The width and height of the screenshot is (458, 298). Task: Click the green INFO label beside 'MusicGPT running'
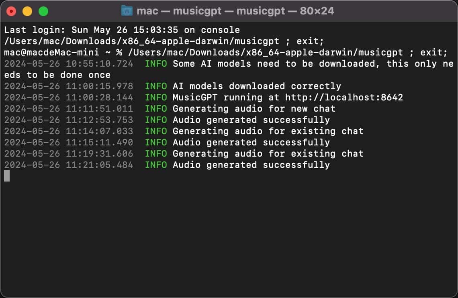(156, 98)
